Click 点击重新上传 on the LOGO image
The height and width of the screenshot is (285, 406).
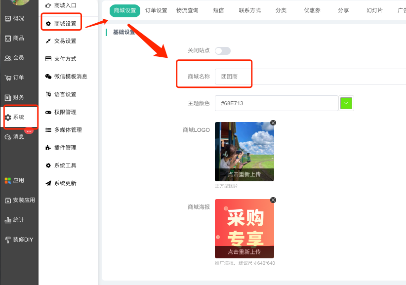[244, 174]
